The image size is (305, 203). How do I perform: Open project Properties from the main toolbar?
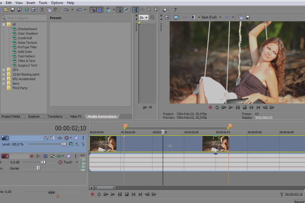(33, 10)
